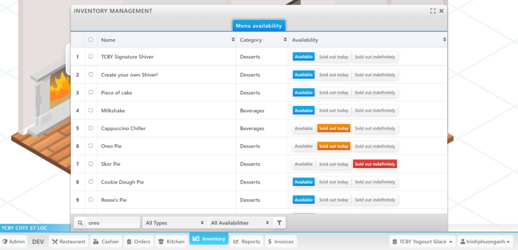The width and height of the screenshot is (518, 250).
Task: Open the Invoices section
Action: [x=280, y=241]
